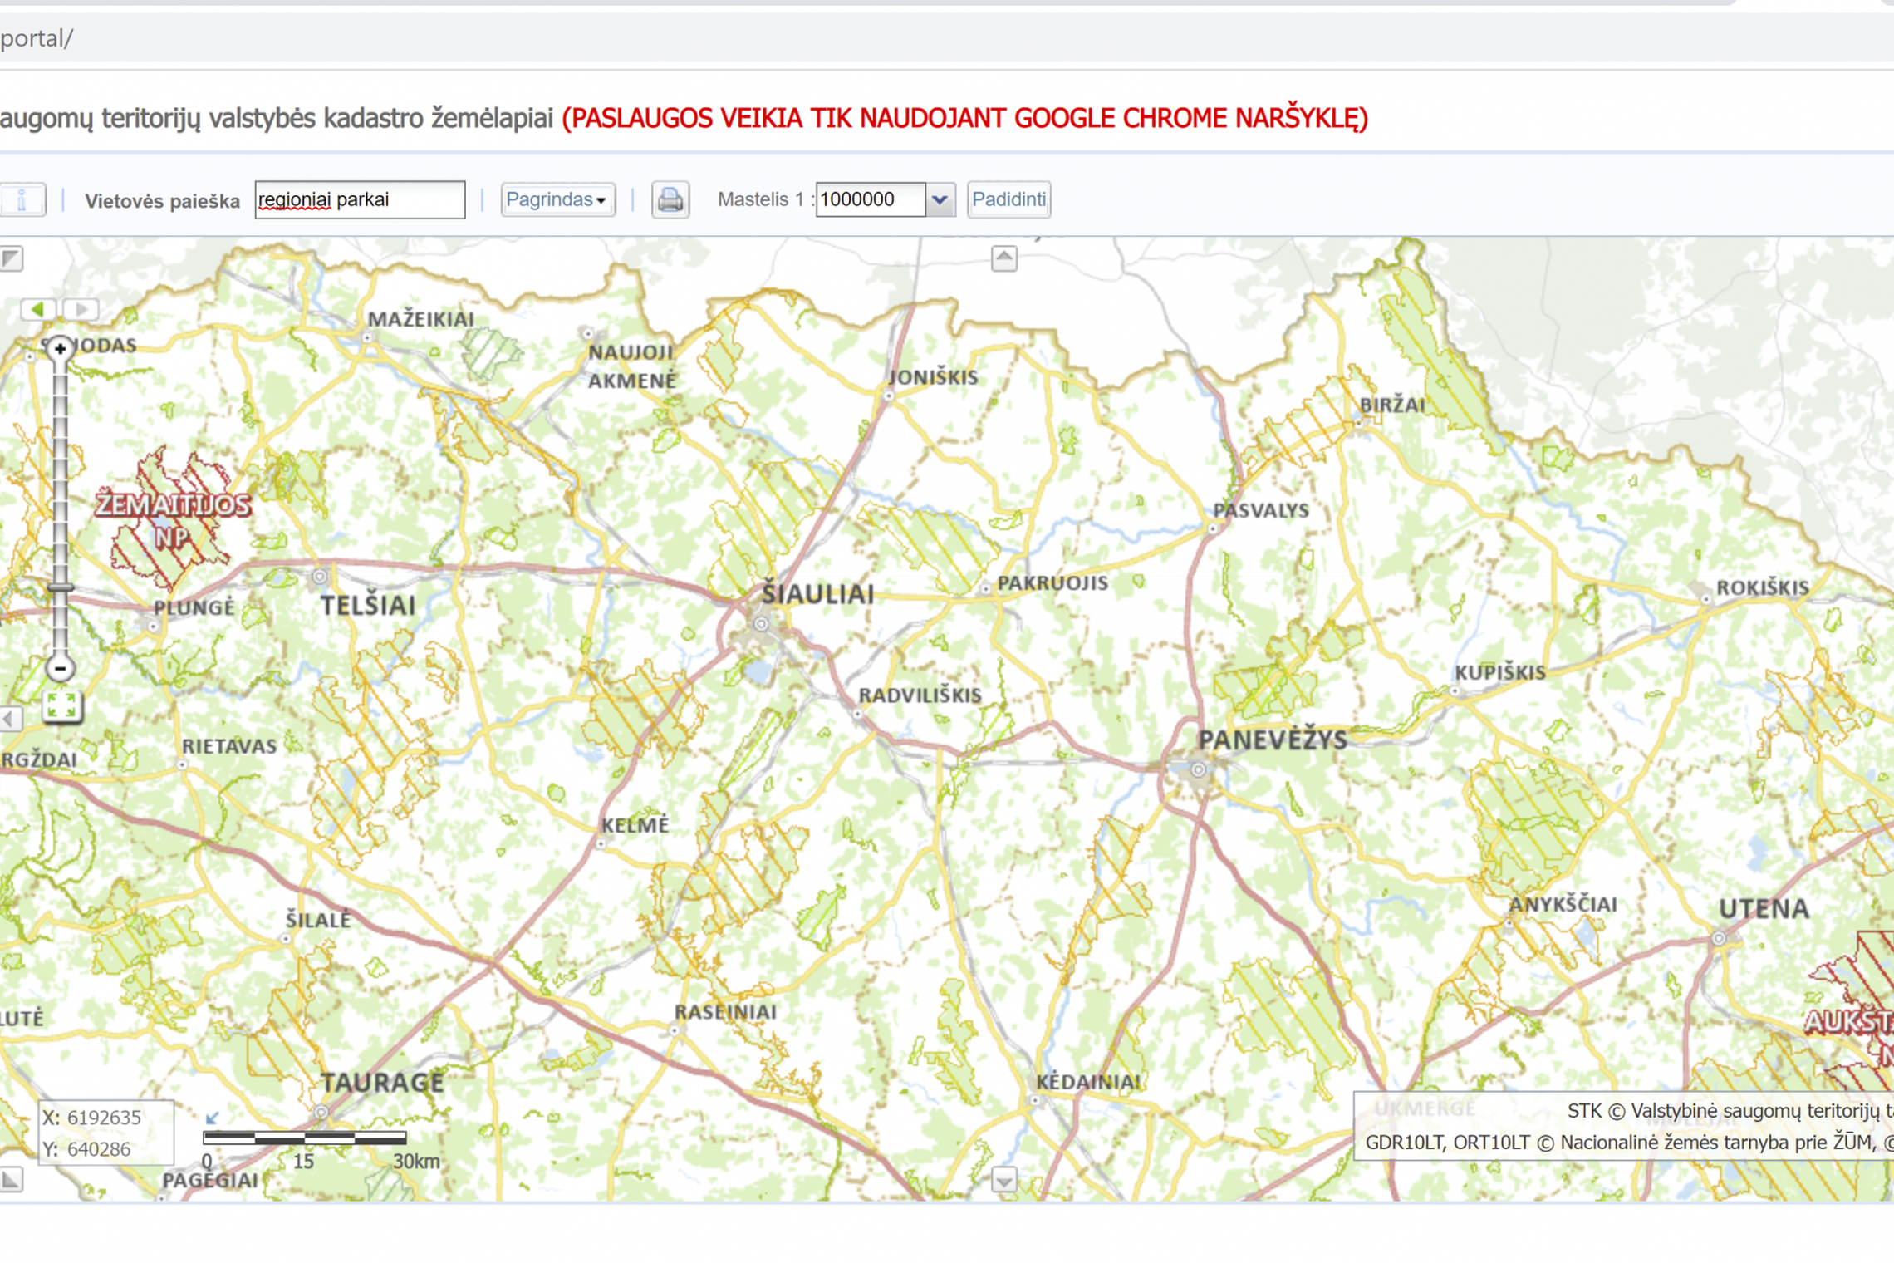Click the ŠIAULIAI city label
1894x1263 pixels.
[818, 594]
